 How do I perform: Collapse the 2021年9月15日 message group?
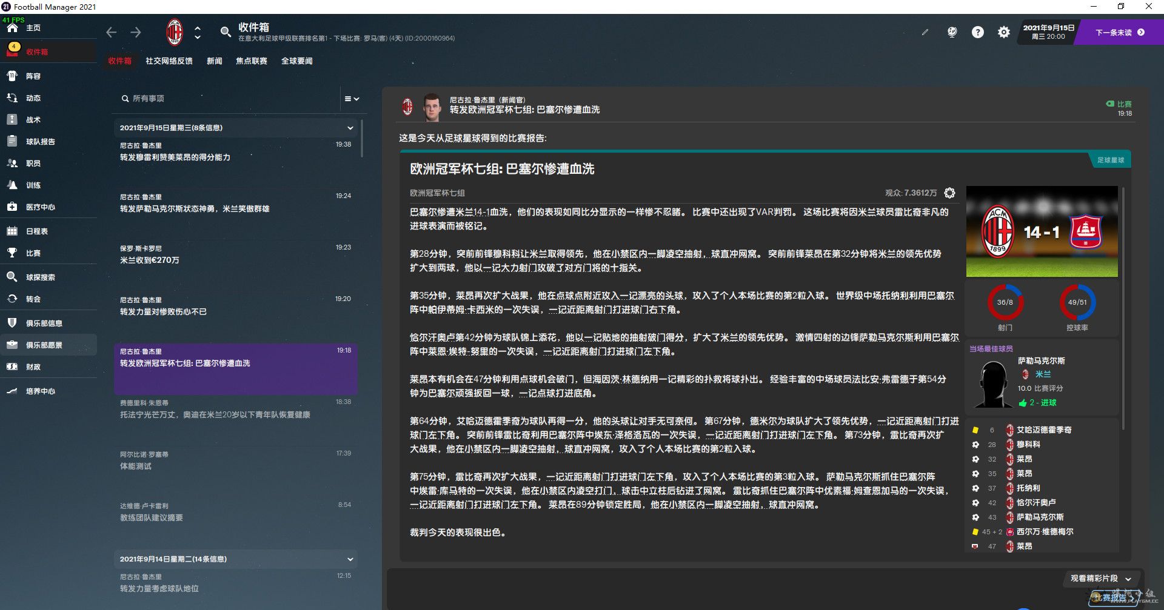[350, 128]
